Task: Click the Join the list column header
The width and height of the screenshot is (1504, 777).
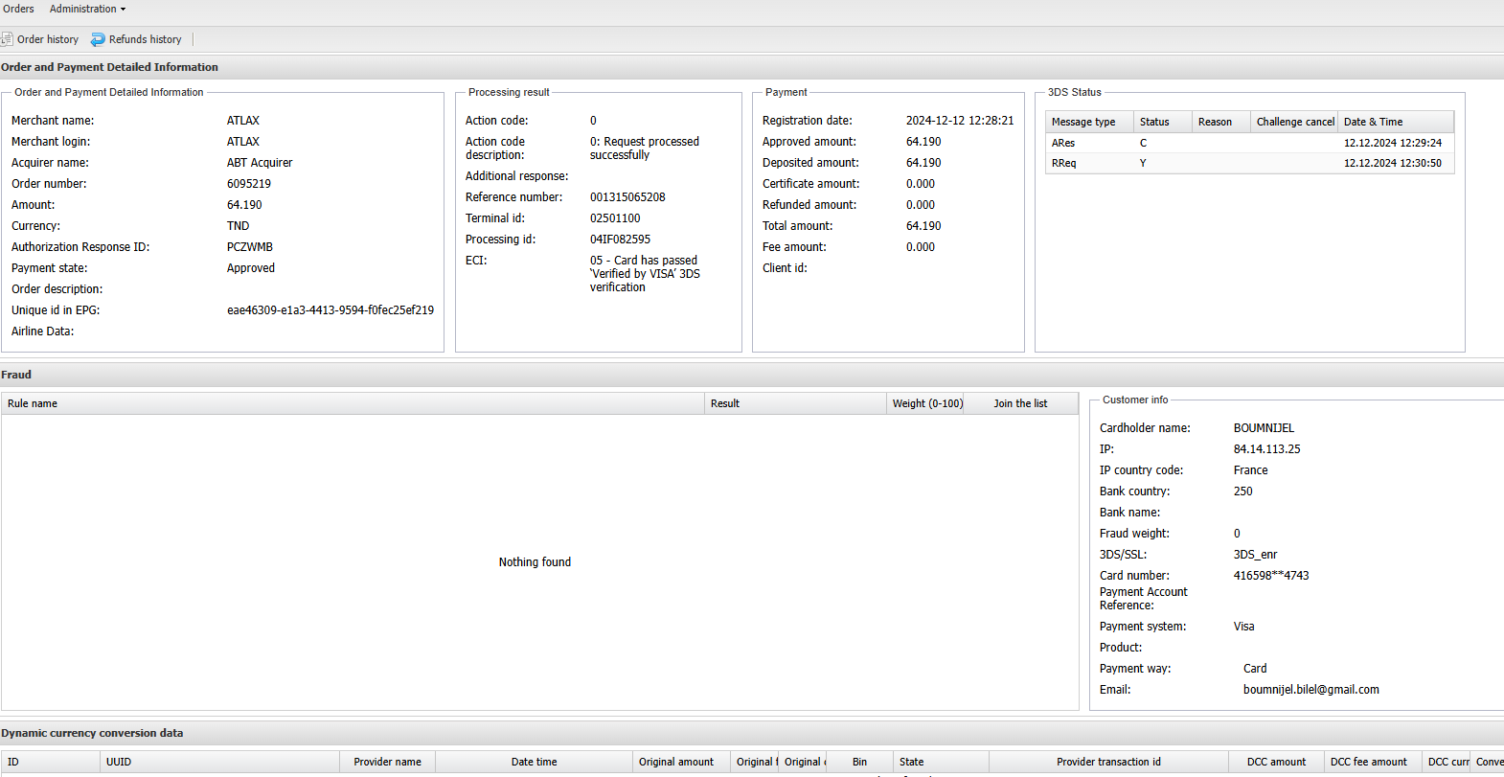Action: [1020, 403]
